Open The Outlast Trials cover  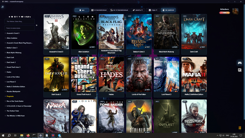coord(166,116)
